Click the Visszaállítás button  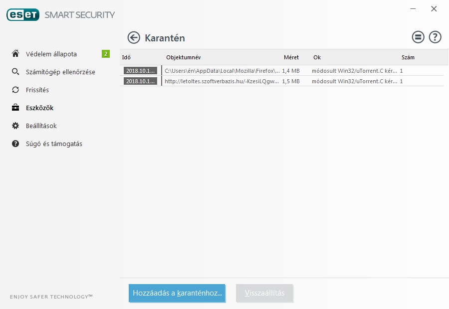[x=264, y=293]
